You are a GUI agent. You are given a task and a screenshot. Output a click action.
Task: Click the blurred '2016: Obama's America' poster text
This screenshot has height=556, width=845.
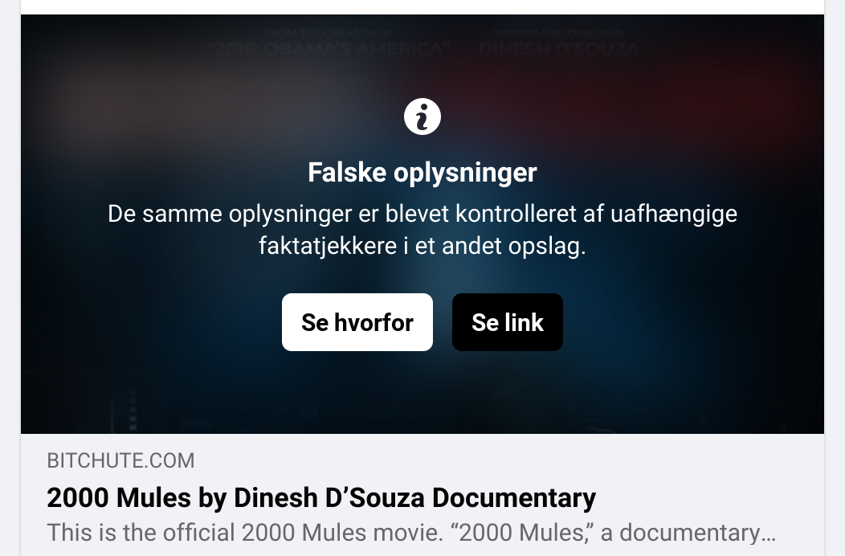point(329,49)
